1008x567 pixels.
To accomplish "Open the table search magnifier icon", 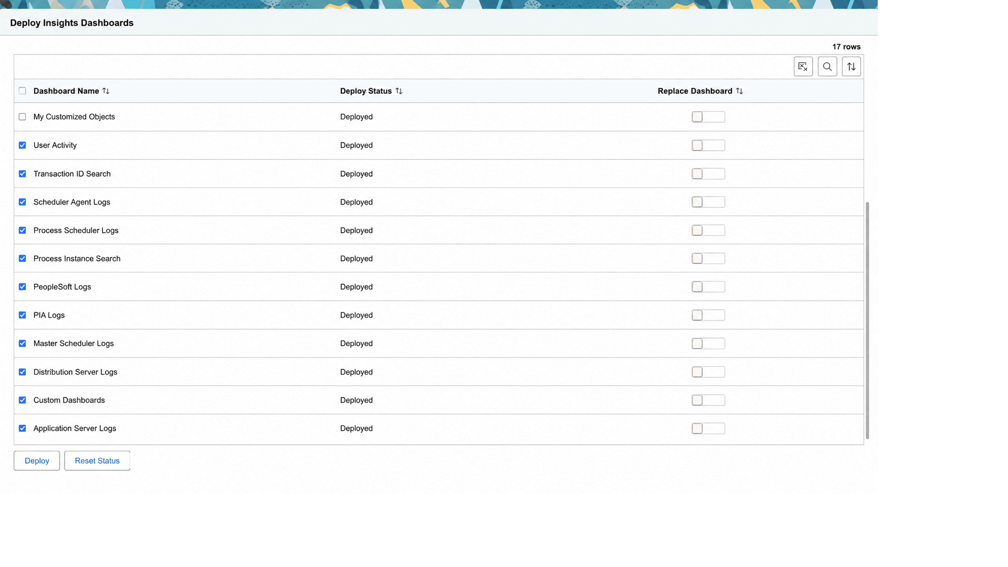I will point(827,67).
